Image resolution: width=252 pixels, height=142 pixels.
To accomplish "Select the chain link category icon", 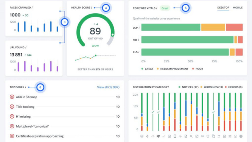I will (202, 136).
